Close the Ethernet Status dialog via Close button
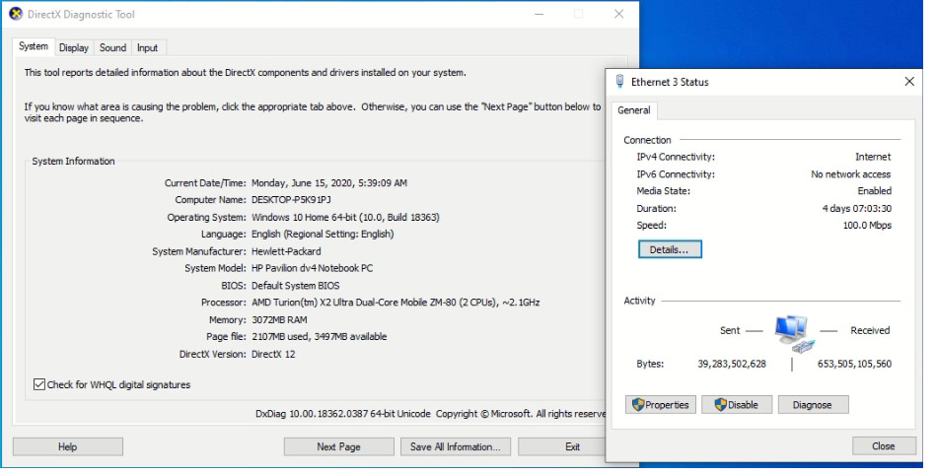Image resolution: width=936 pixels, height=476 pixels. point(884,446)
